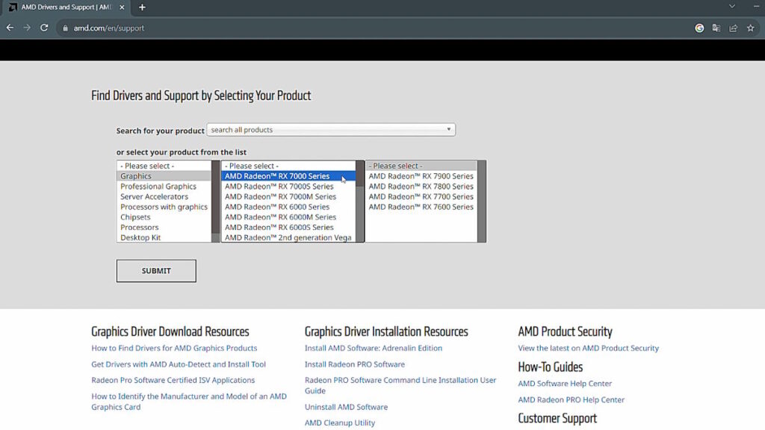The width and height of the screenshot is (765, 430).
Task: View site info via padlock icon
Action: coord(65,28)
